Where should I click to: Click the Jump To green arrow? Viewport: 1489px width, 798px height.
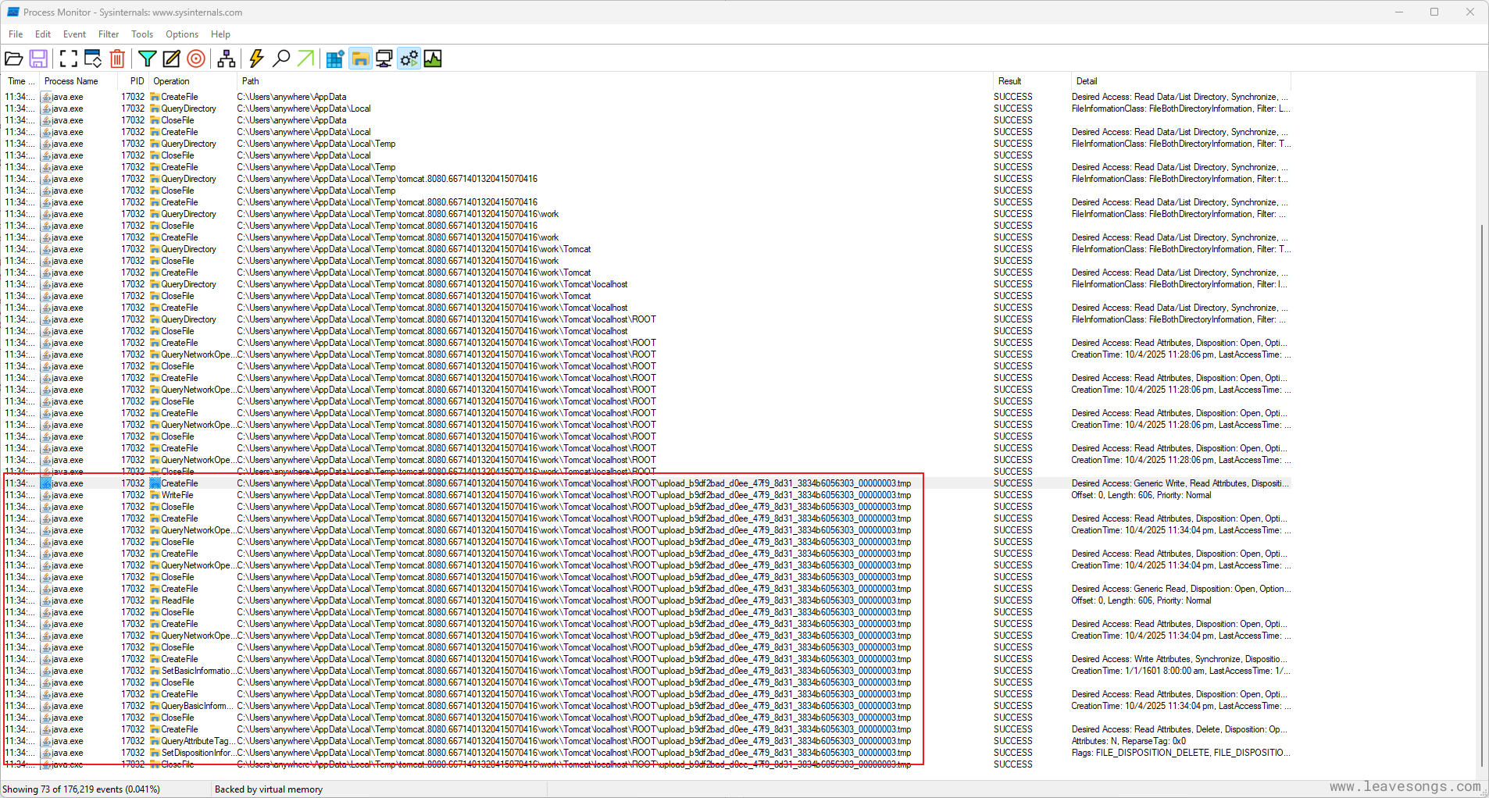[305, 59]
